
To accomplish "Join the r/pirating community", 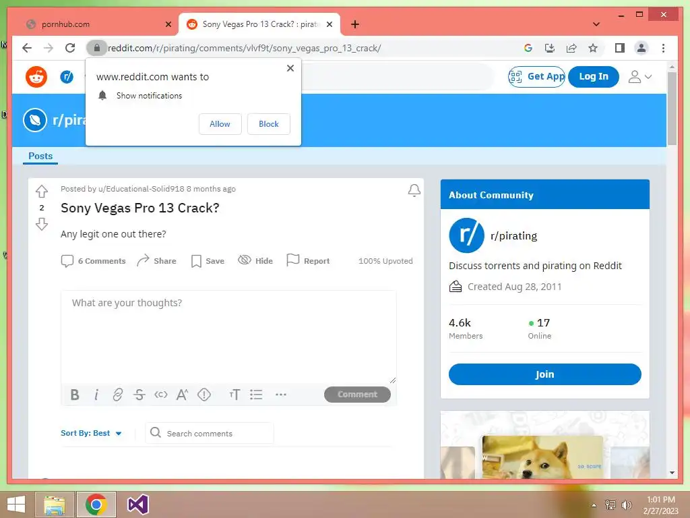I will point(544,374).
